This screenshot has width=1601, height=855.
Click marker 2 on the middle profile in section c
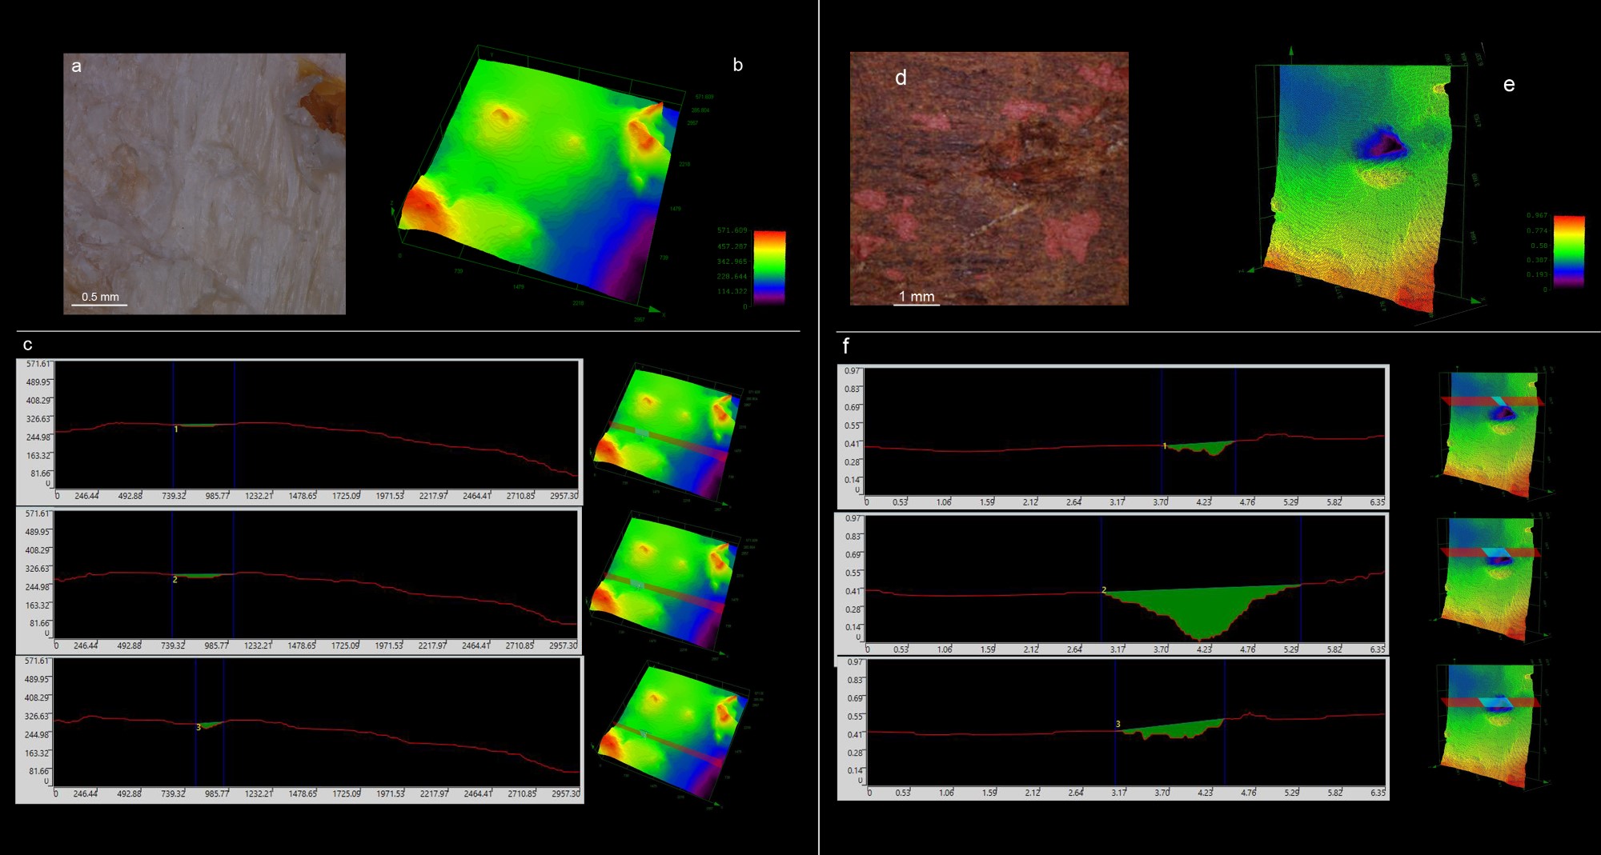(175, 579)
